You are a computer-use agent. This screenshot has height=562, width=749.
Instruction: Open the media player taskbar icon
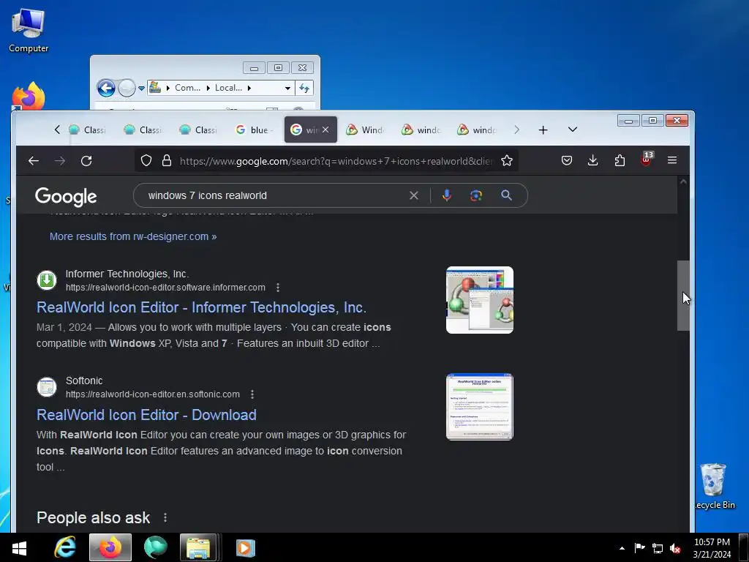coord(246,547)
